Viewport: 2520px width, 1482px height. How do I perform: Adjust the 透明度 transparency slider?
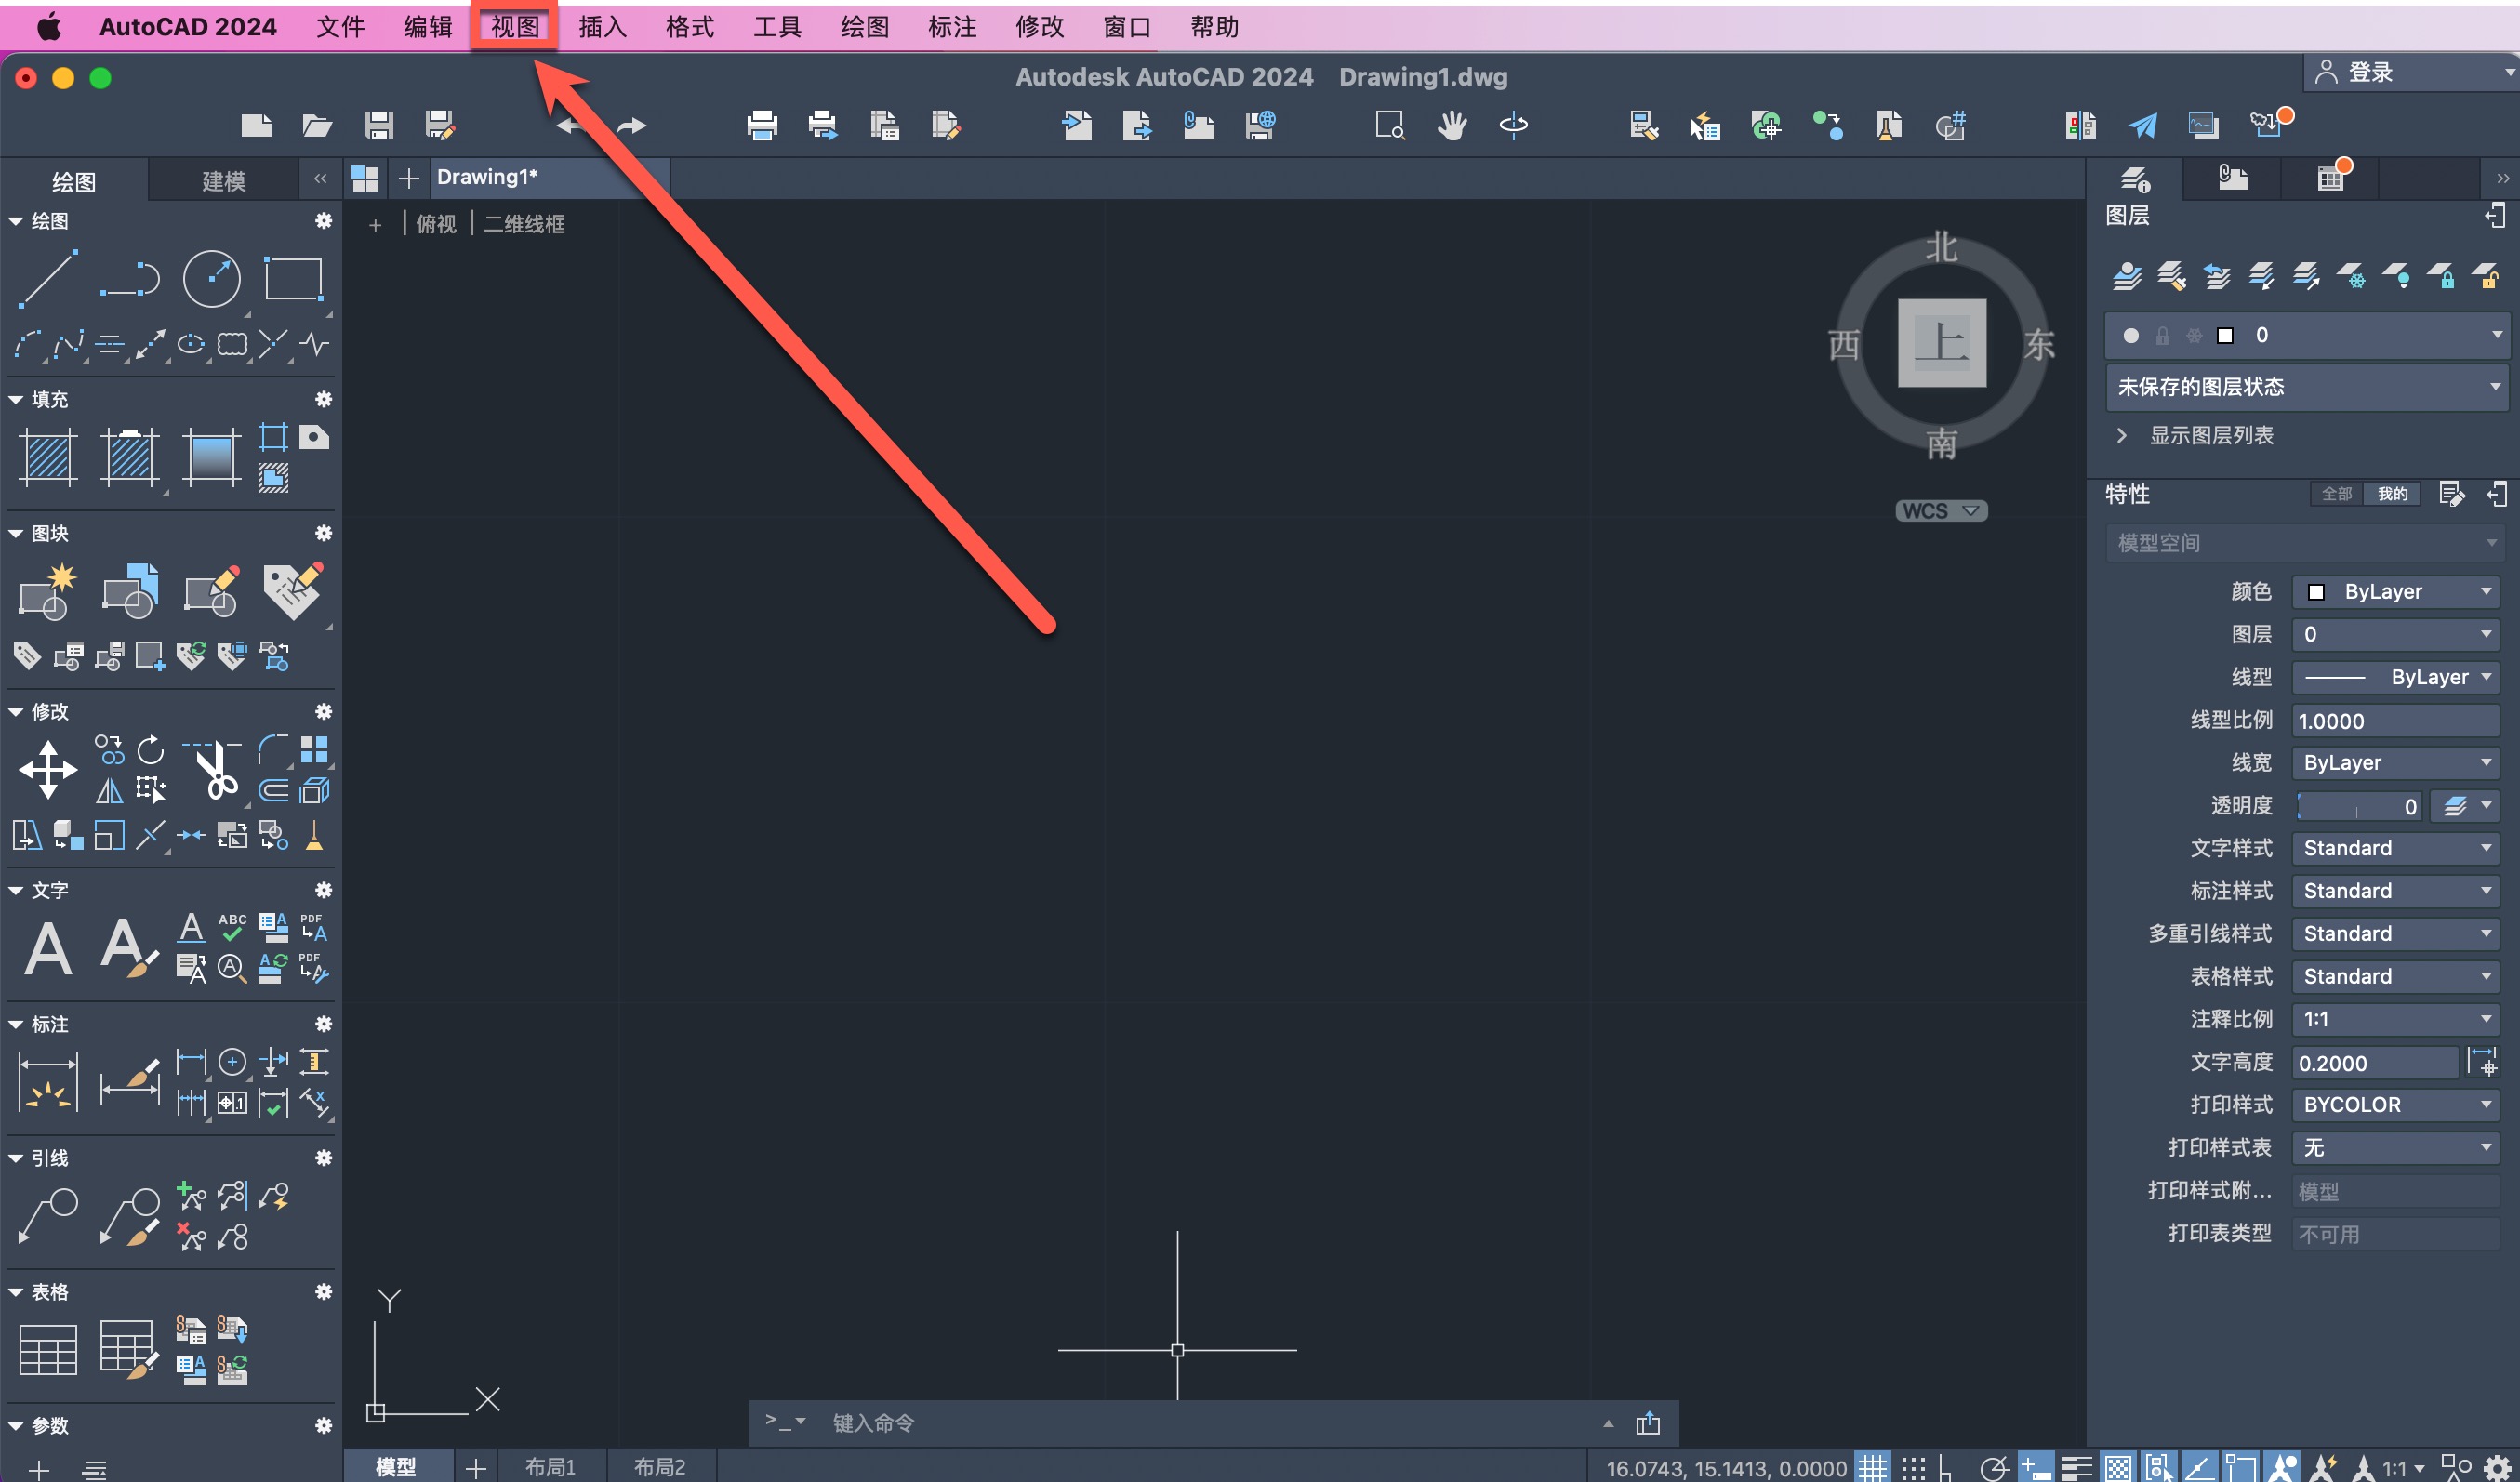2355,806
